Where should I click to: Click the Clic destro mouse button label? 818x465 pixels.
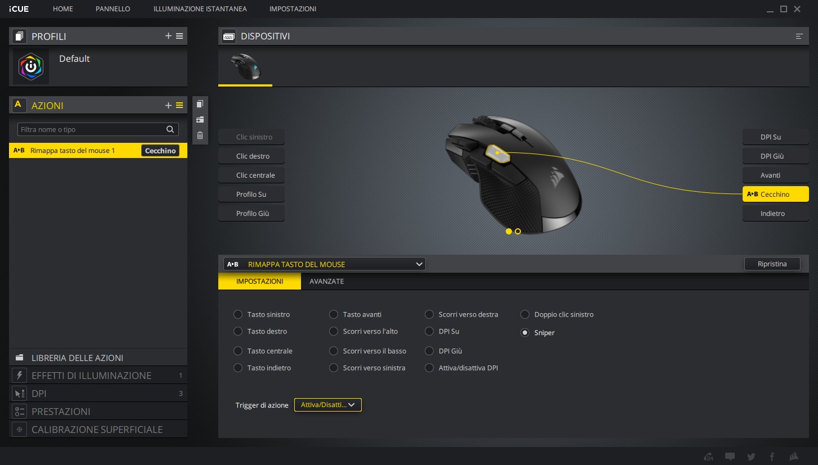tap(251, 156)
